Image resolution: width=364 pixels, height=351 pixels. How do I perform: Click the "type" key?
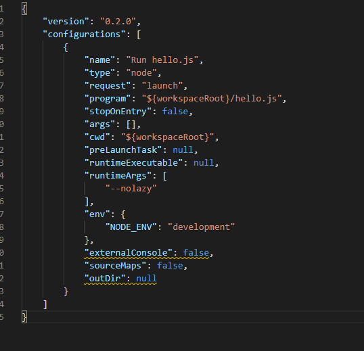(99, 73)
